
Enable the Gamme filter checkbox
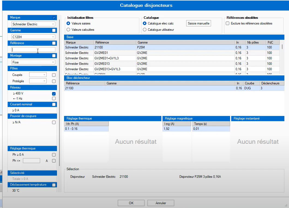point(54,30)
